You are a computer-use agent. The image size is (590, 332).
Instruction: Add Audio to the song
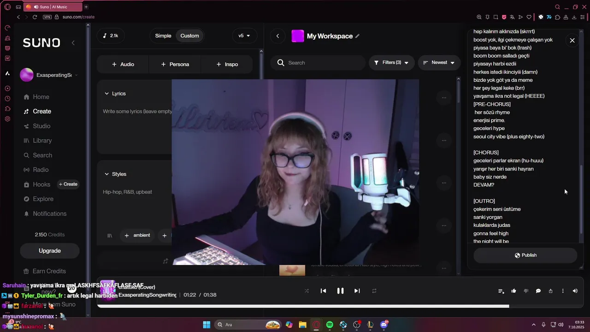[123, 64]
